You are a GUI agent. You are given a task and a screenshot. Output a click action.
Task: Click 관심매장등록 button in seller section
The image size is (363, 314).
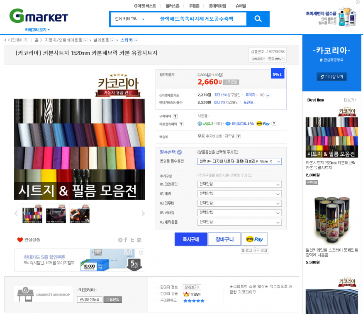point(89,300)
